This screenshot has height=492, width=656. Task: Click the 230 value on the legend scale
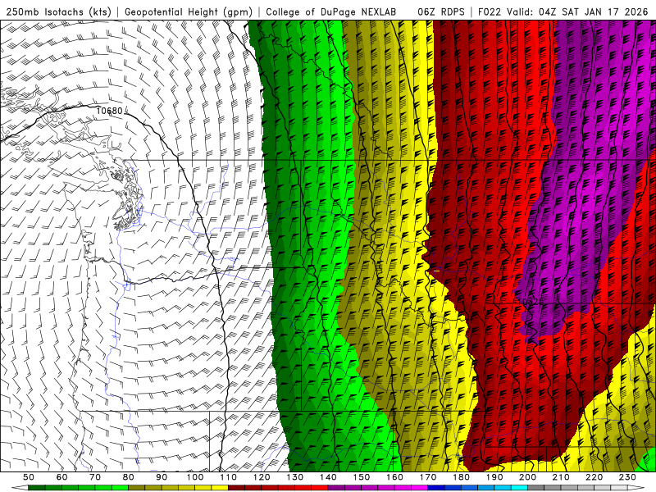[627, 477]
